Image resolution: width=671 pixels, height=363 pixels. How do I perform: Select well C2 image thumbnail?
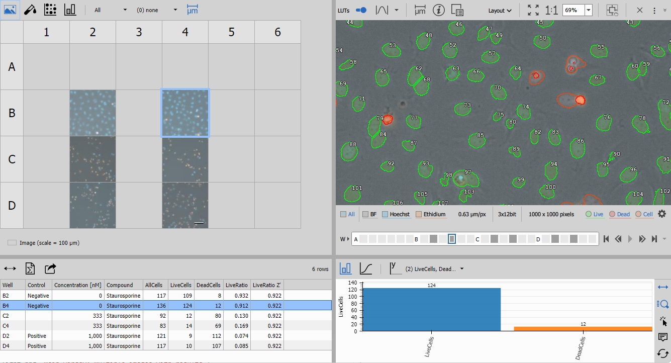coord(92,159)
